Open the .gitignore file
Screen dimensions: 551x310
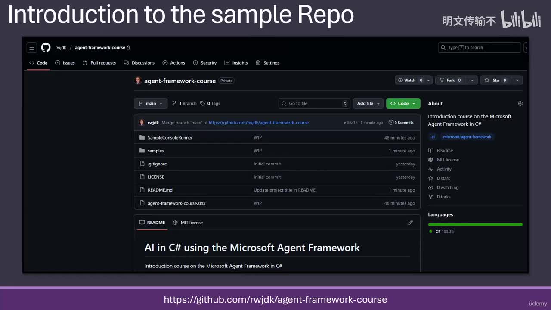(157, 164)
